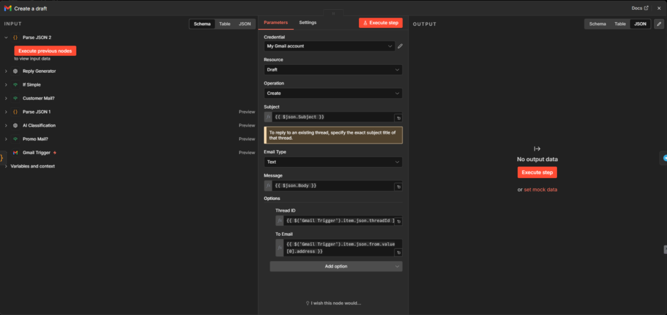The height and width of the screenshot is (315, 667).
Task: Click the To Email expression field
Action: coord(339,248)
